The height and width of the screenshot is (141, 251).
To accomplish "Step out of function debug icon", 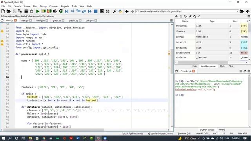I will pyautogui.click(x=84, y=11).
